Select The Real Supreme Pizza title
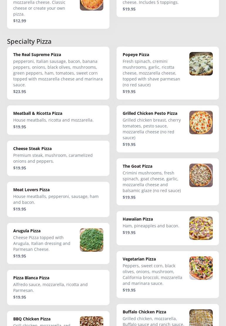This screenshot has height=326, width=226. (37, 55)
